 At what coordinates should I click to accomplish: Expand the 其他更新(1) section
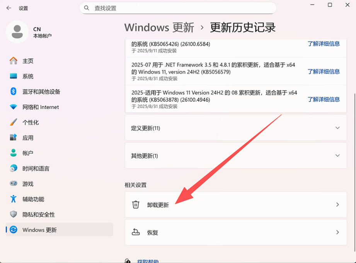pyautogui.click(x=337, y=156)
